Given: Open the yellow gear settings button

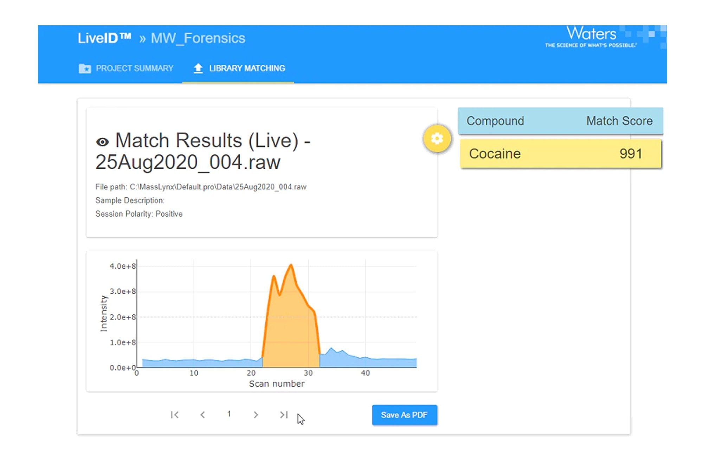Looking at the screenshot, I should point(437,139).
